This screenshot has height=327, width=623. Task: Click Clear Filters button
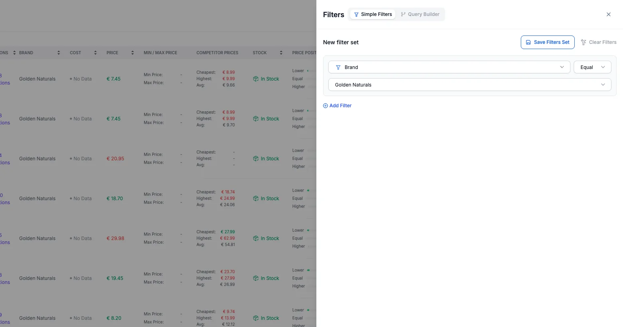click(599, 42)
